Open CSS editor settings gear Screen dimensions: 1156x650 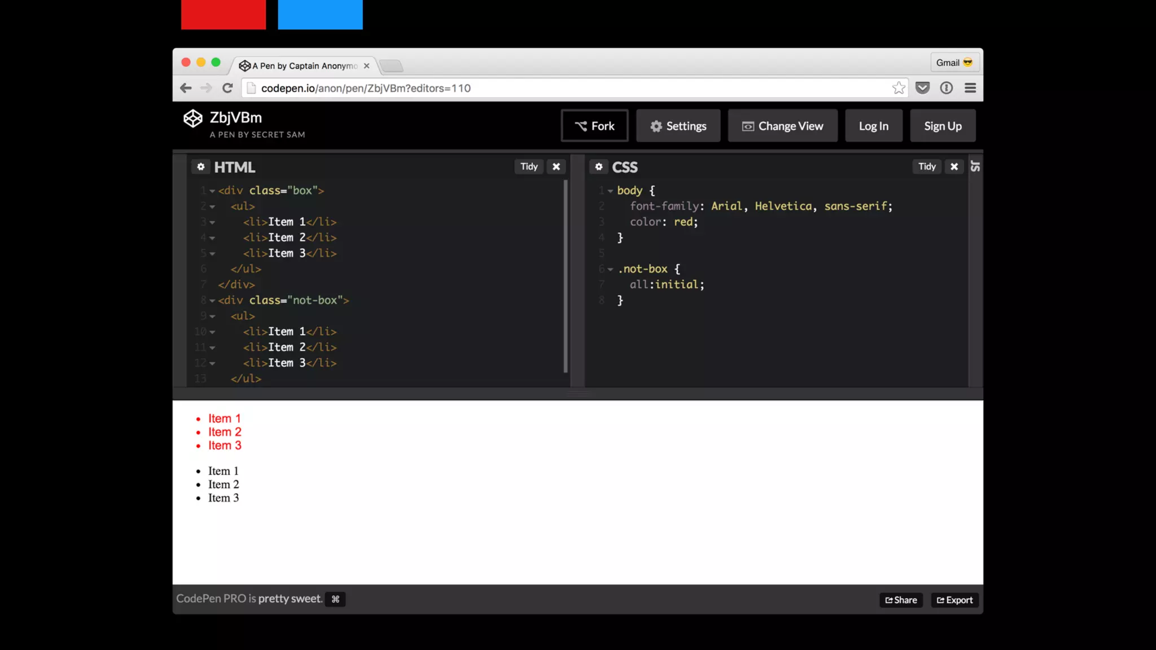[x=598, y=167]
